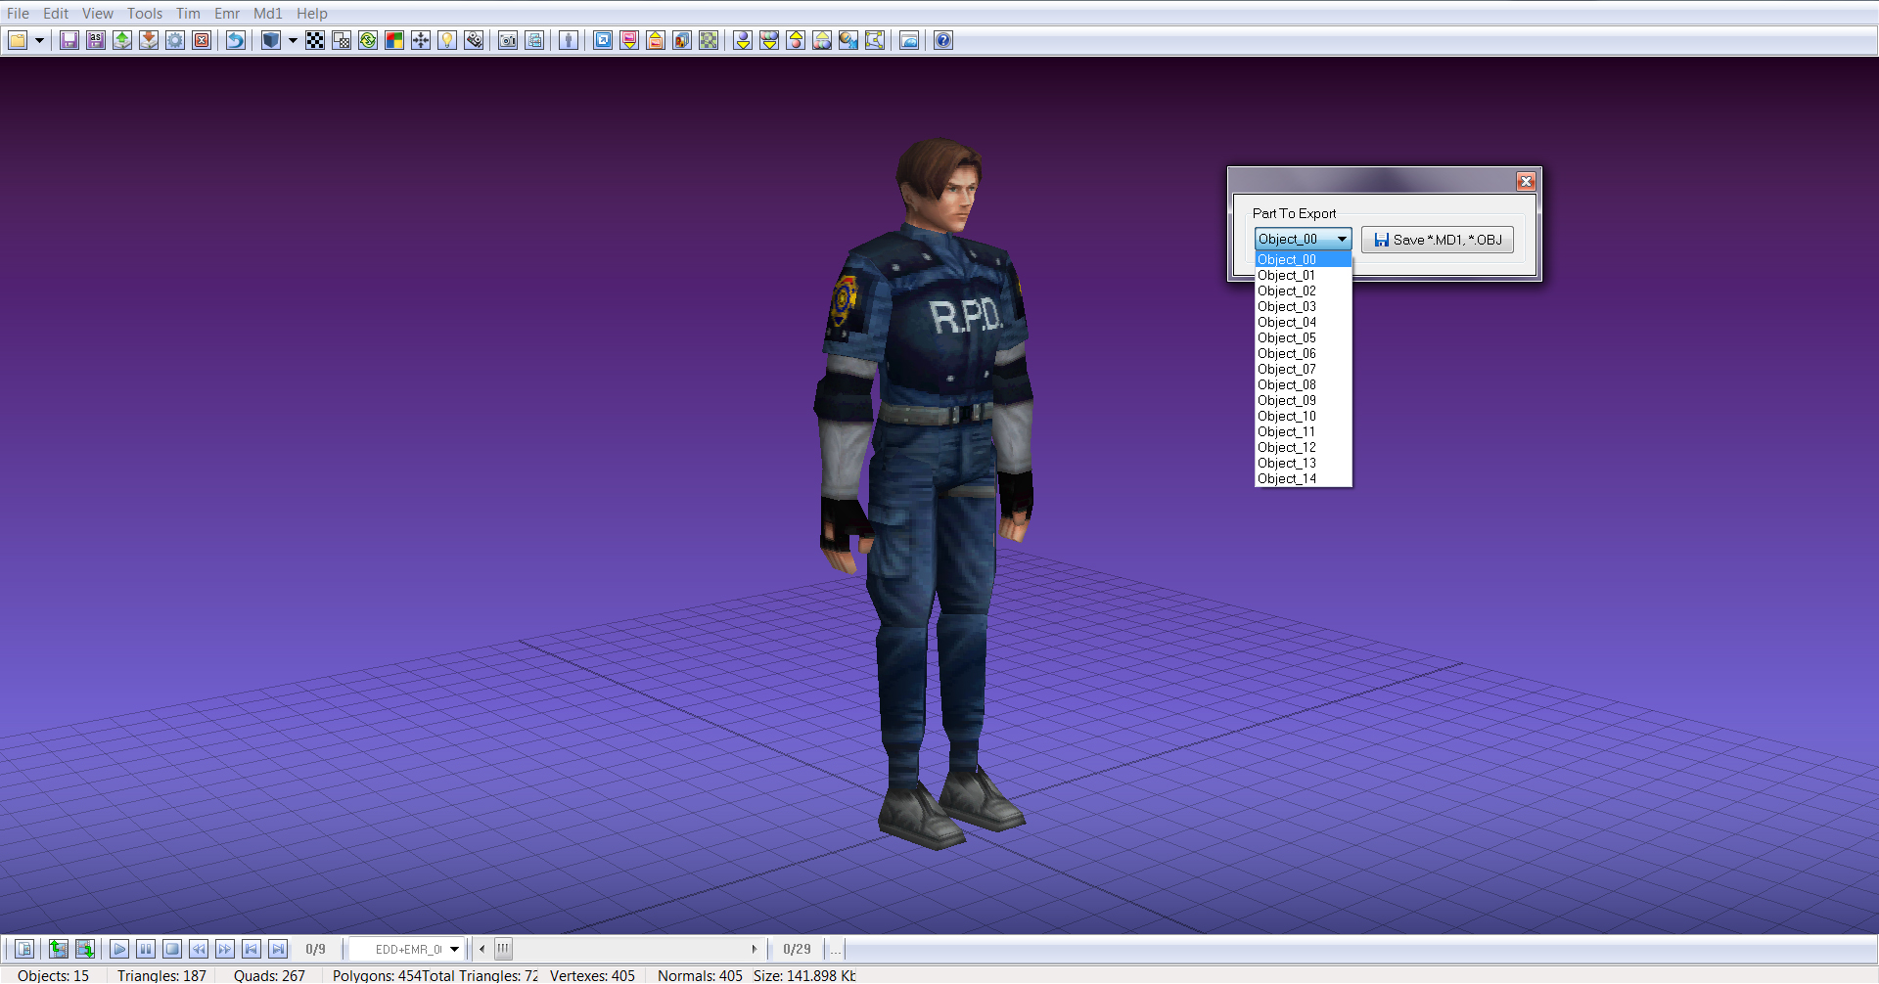
Task: Select Object_12 in the dropdown list
Action: click(1304, 447)
